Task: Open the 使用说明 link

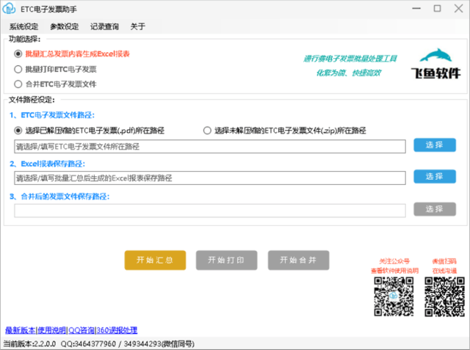Action: pyautogui.click(x=52, y=330)
